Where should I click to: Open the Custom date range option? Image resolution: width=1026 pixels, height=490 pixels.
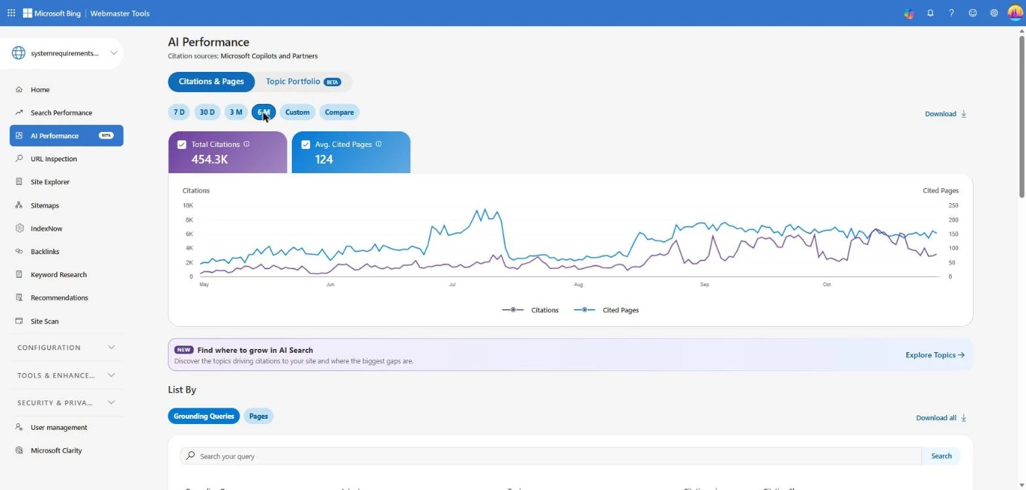pos(297,112)
